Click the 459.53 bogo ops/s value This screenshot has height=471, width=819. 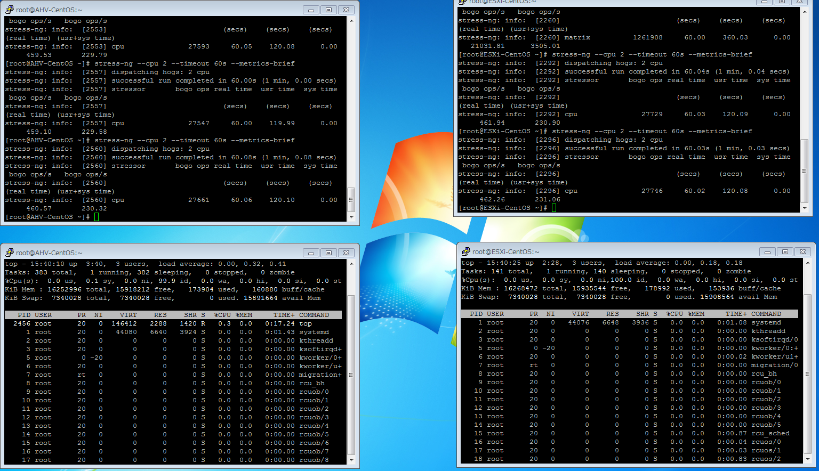pyautogui.click(x=39, y=55)
